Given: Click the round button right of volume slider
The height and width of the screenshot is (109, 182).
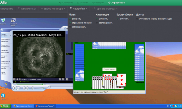Looking at the screenshot, I should pos(50,87).
